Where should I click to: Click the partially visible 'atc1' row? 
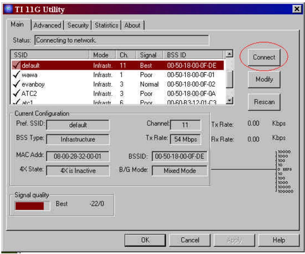(117, 101)
